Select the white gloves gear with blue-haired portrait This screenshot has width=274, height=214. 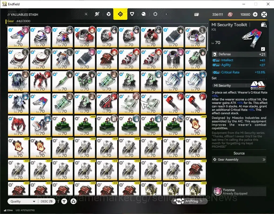(18, 104)
